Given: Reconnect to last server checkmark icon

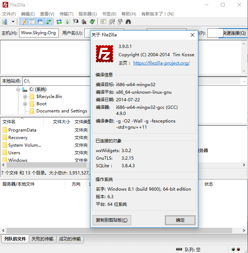Looking at the screenshot, I should [92, 22].
